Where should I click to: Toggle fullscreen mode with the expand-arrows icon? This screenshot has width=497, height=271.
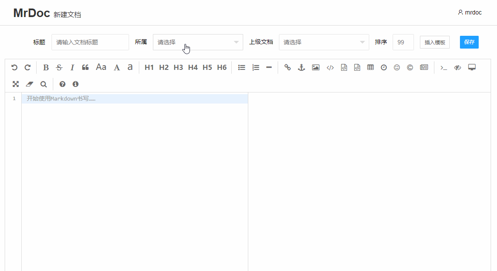16,84
